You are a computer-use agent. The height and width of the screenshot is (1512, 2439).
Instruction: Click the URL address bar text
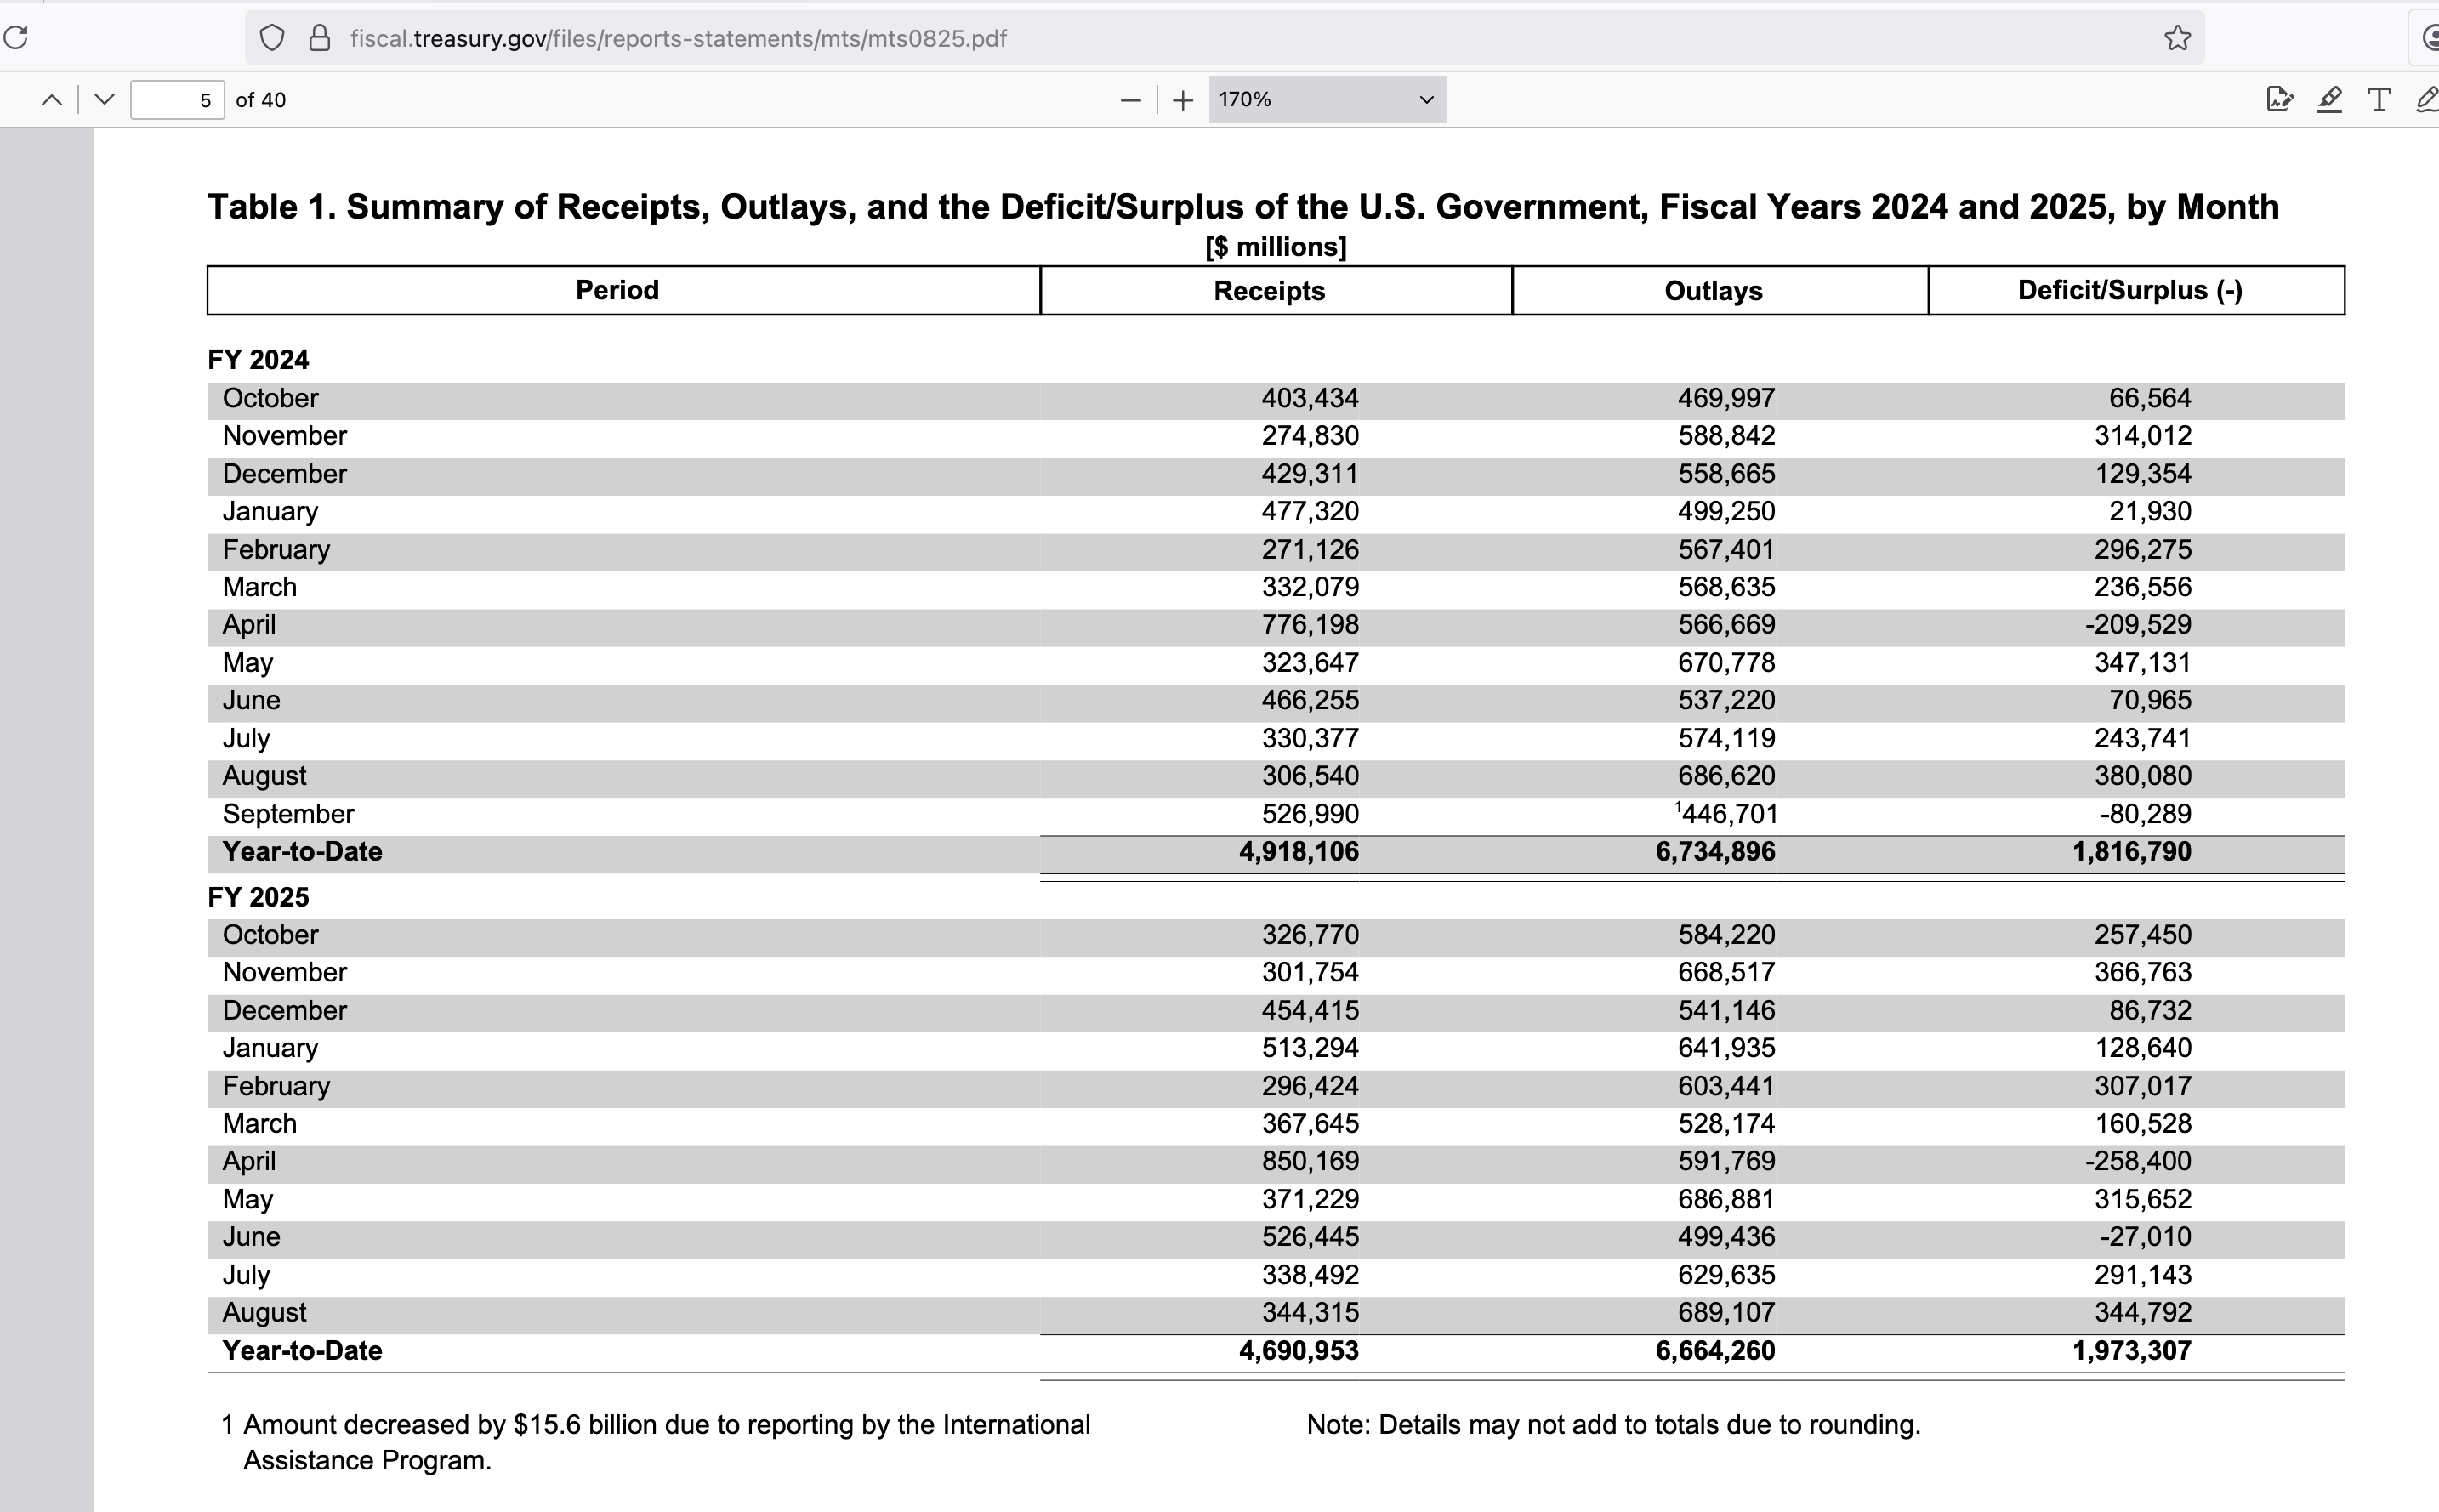(x=678, y=38)
